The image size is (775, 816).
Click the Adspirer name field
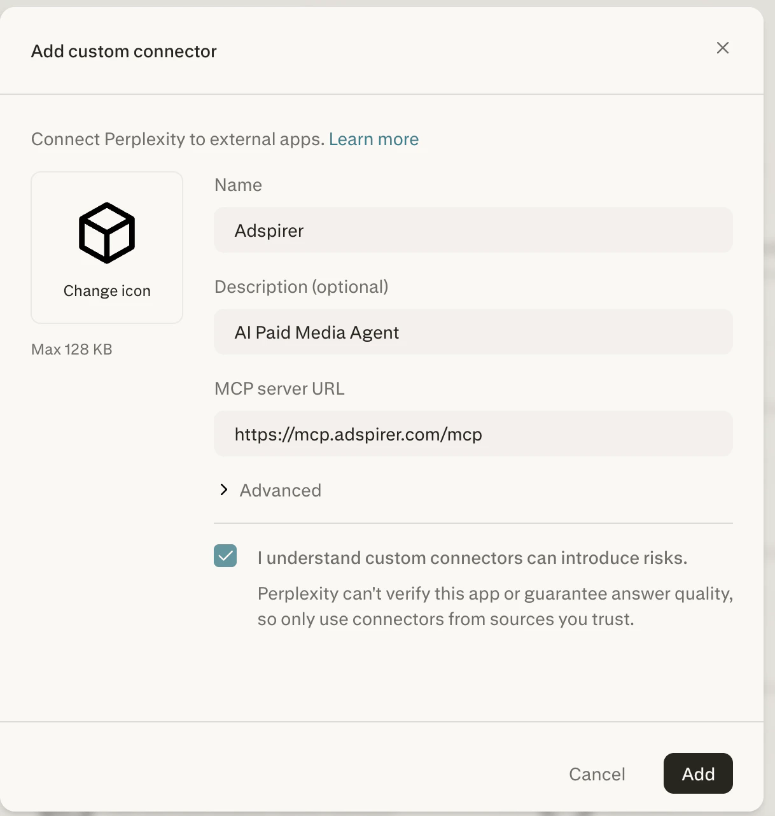point(473,230)
